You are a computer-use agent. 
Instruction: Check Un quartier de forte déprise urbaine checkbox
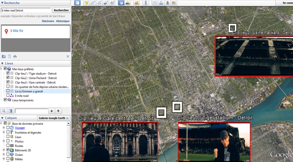pyautogui.click(x=8, y=86)
